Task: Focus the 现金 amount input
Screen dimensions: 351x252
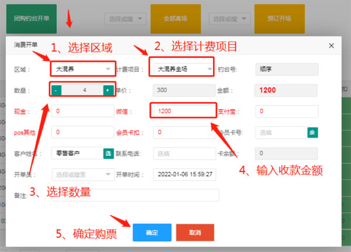Action: (x=83, y=111)
